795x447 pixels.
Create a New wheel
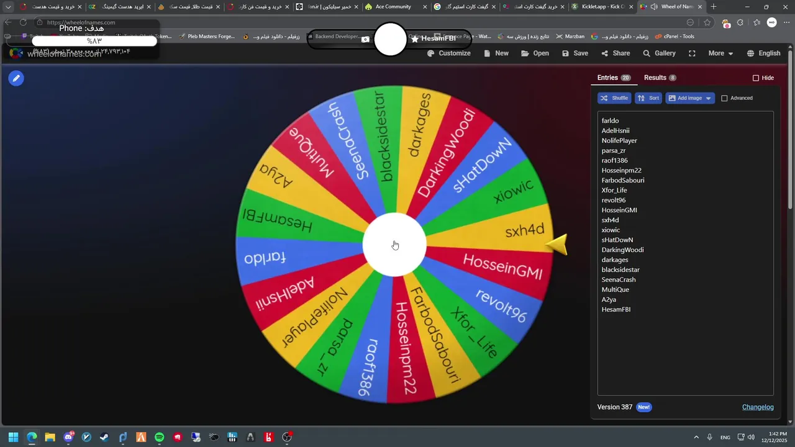(496, 53)
